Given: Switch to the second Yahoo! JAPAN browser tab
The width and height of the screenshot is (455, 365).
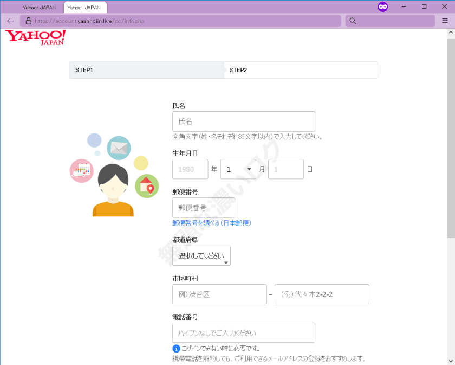Looking at the screenshot, I should click(84, 8).
